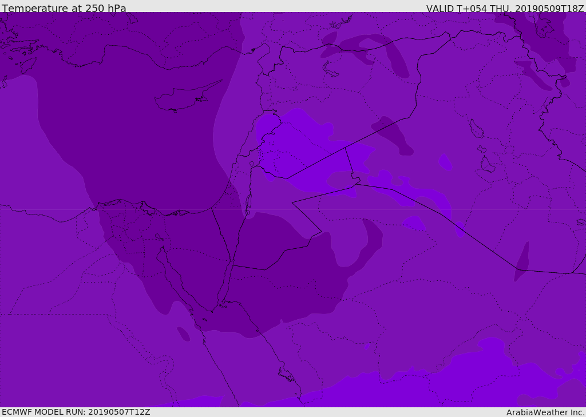Click the 'ECMWF MODEL RUN: 20190507T12Z' footer text
Screen dimensions: 586x417
[x=76, y=412]
